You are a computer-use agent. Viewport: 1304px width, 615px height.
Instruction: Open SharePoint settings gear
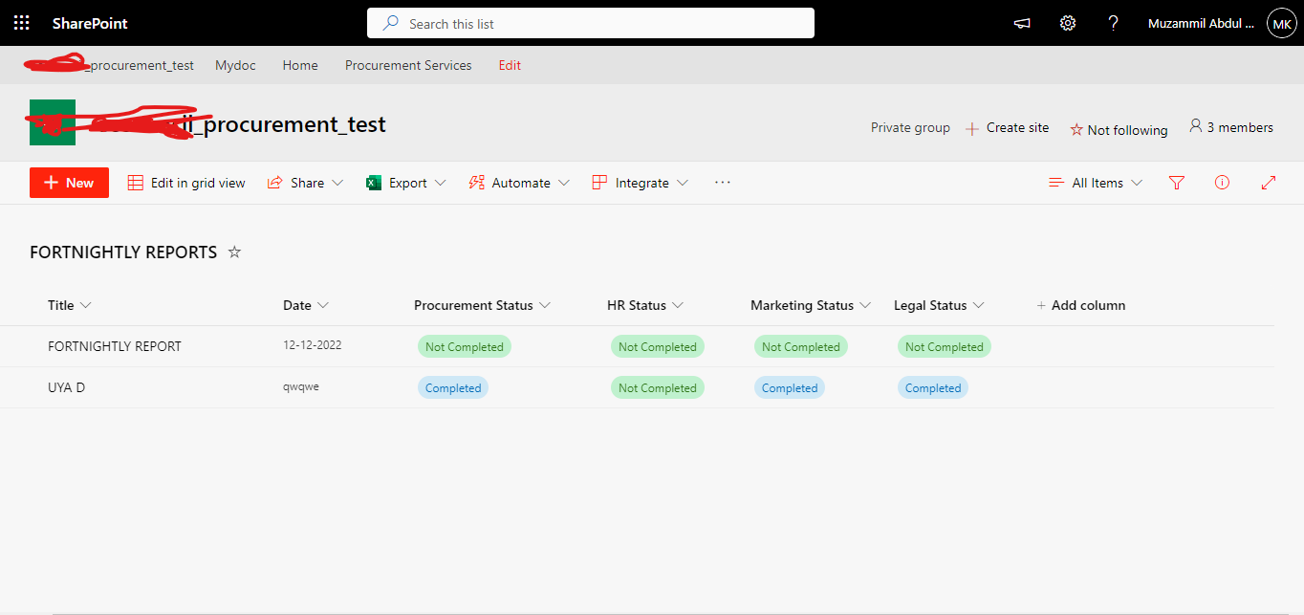coord(1067,22)
